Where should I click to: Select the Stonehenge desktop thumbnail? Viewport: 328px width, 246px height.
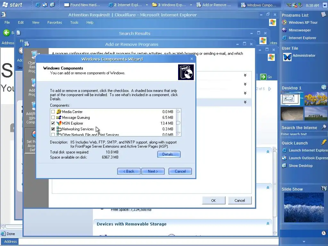point(316,114)
